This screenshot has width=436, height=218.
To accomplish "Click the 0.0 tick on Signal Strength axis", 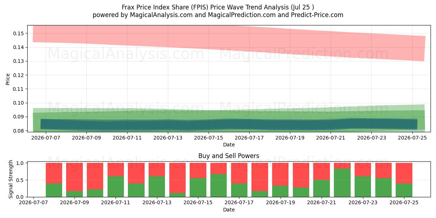I will tap(20, 197).
